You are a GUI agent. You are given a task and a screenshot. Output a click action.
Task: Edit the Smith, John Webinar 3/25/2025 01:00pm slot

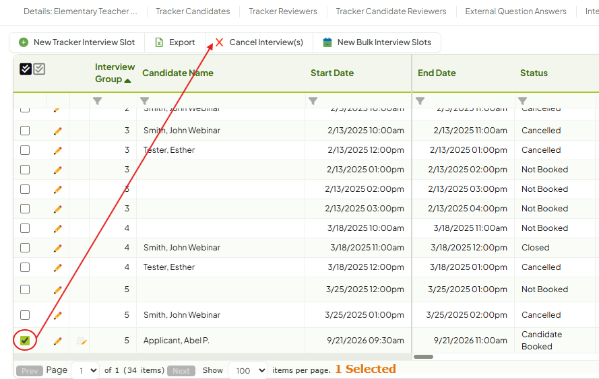58,315
